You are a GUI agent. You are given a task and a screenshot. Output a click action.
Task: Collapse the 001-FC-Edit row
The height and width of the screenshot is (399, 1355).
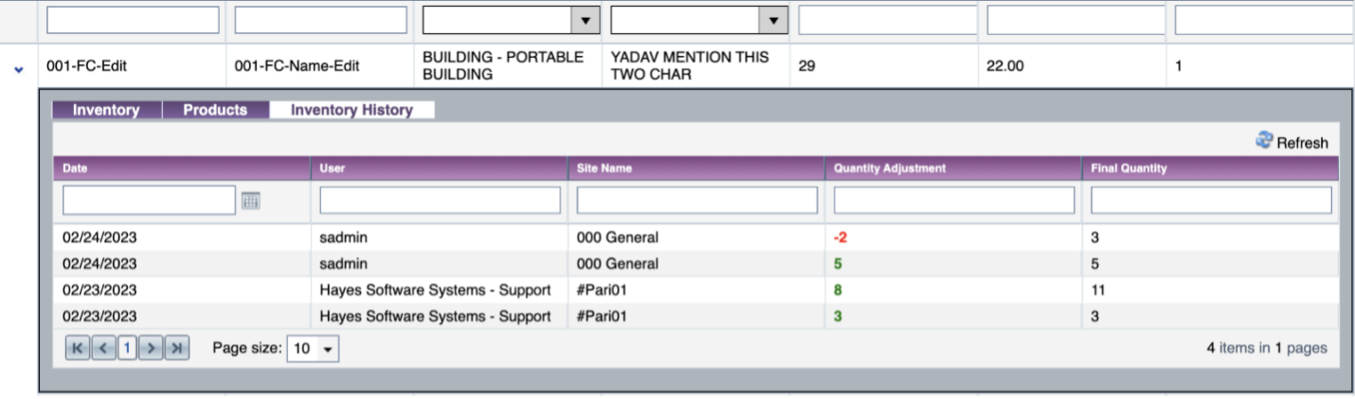pyautogui.click(x=18, y=70)
